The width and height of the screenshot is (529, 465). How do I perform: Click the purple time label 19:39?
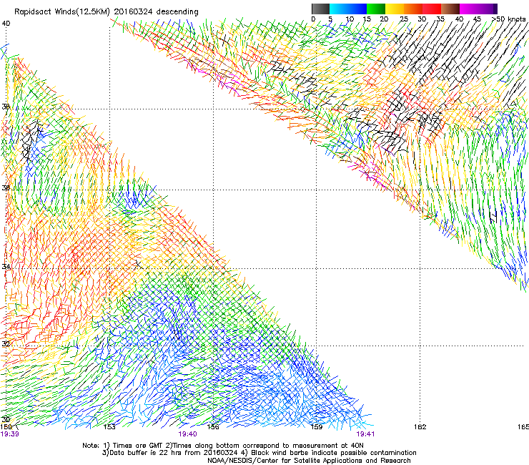click(x=10, y=434)
